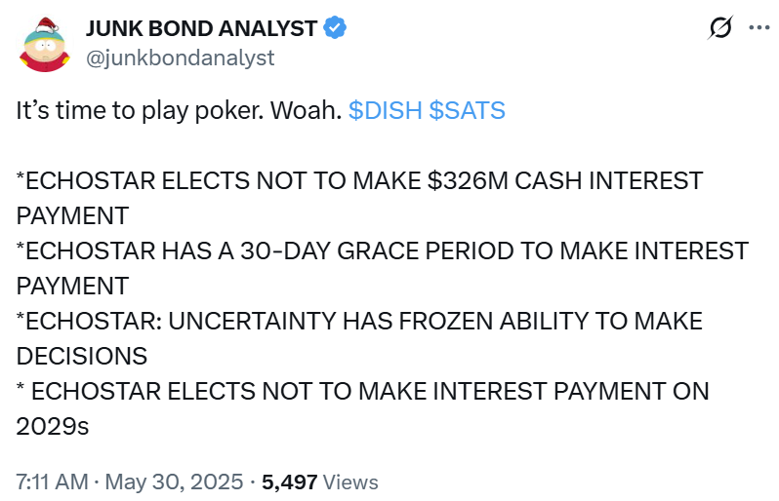Click the 7:11 AM timestamp
This screenshot has width=779, height=501.
click(52, 482)
